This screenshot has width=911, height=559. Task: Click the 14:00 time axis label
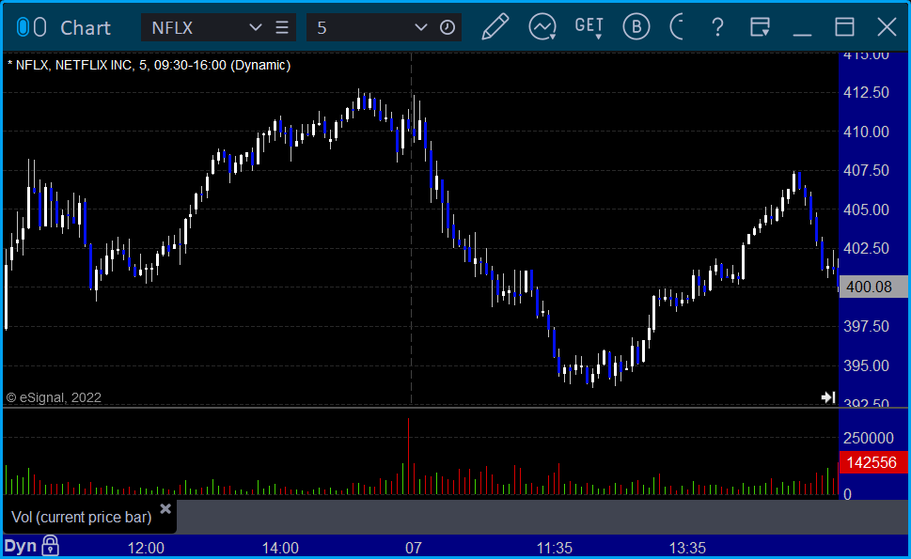pos(280,548)
